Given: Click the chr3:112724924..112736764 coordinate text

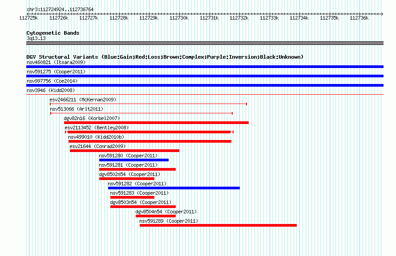Looking at the screenshot, I should 60,9.
